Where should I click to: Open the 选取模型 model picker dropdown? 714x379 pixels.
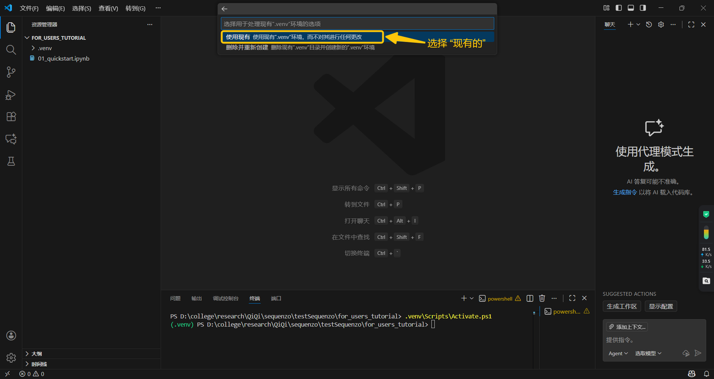click(x=648, y=353)
